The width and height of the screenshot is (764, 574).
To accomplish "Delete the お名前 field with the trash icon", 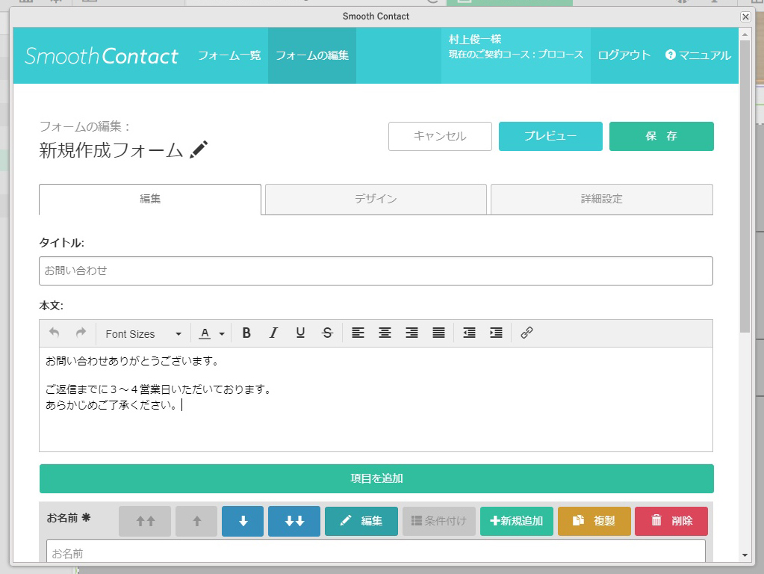I will coord(671,521).
